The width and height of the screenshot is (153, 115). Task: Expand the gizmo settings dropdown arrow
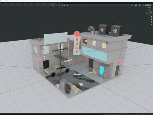point(137,5)
